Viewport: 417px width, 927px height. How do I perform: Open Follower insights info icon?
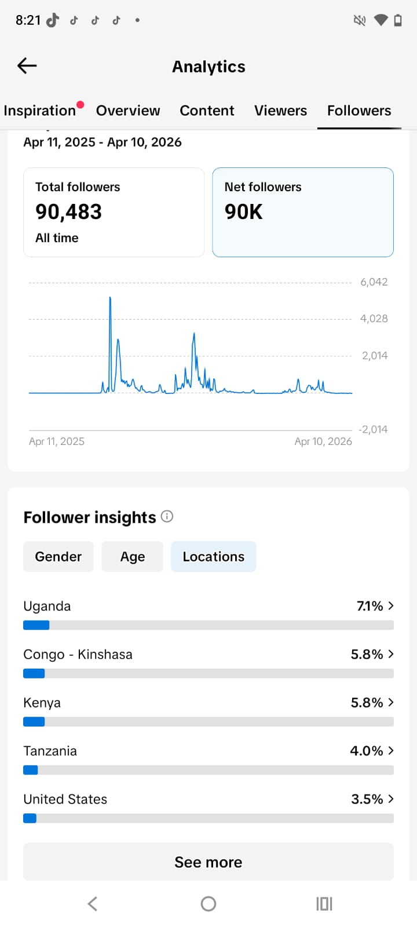coord(167,516)
